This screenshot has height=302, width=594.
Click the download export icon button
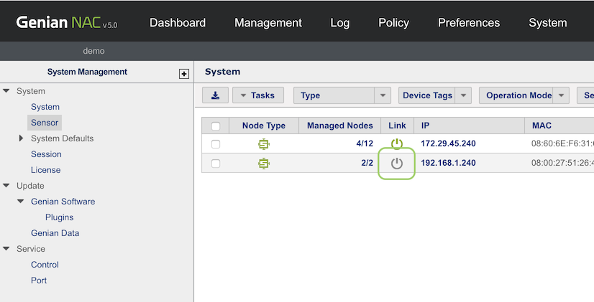point(214,95)
